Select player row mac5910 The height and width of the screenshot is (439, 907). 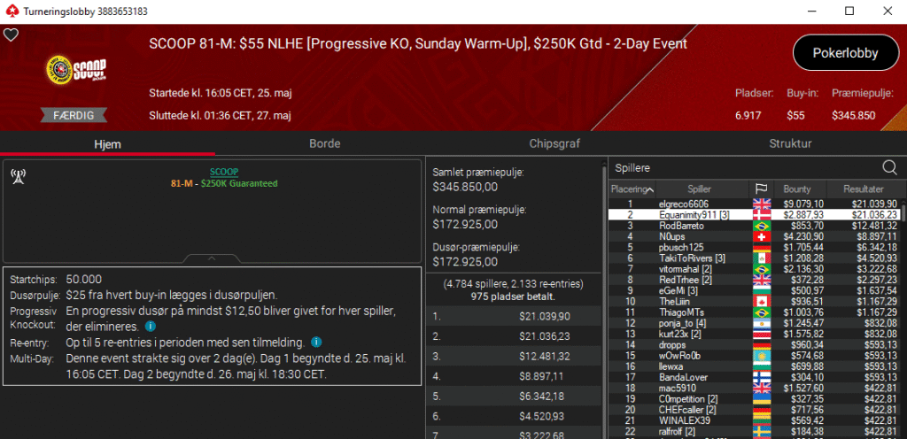(x=755, y=389)
